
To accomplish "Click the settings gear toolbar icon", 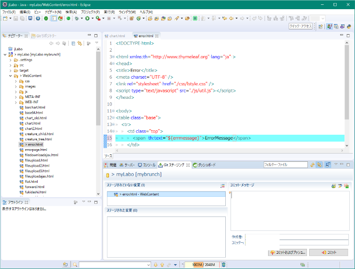I will (38, 18).
